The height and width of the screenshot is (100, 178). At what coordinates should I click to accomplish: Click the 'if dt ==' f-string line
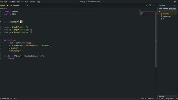pos(24,56)
